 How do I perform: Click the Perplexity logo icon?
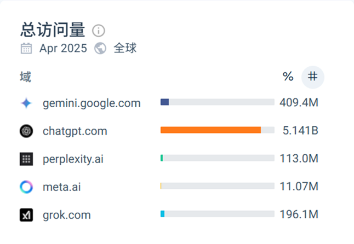26,159
